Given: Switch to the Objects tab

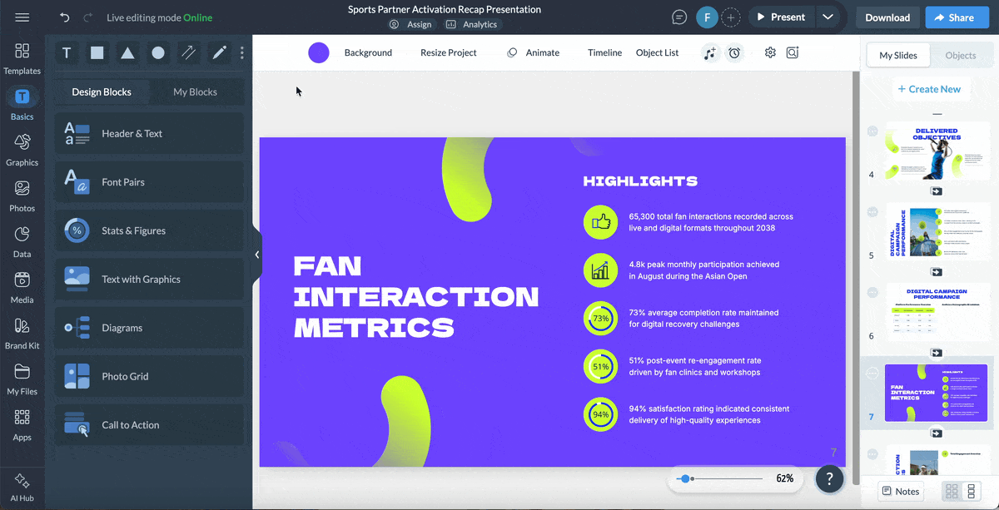Looking at the screenshot, I should pyautogui.click(x=961, y=55).
